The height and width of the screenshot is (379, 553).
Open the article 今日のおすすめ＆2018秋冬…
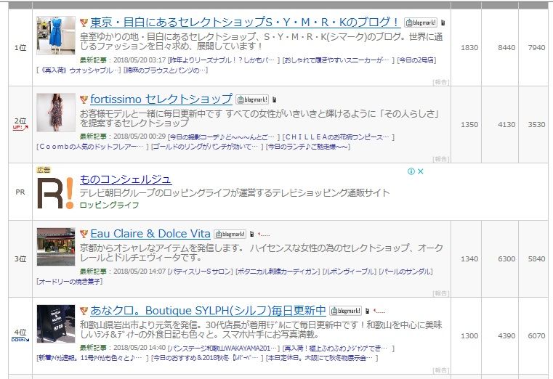pos(207,358)
